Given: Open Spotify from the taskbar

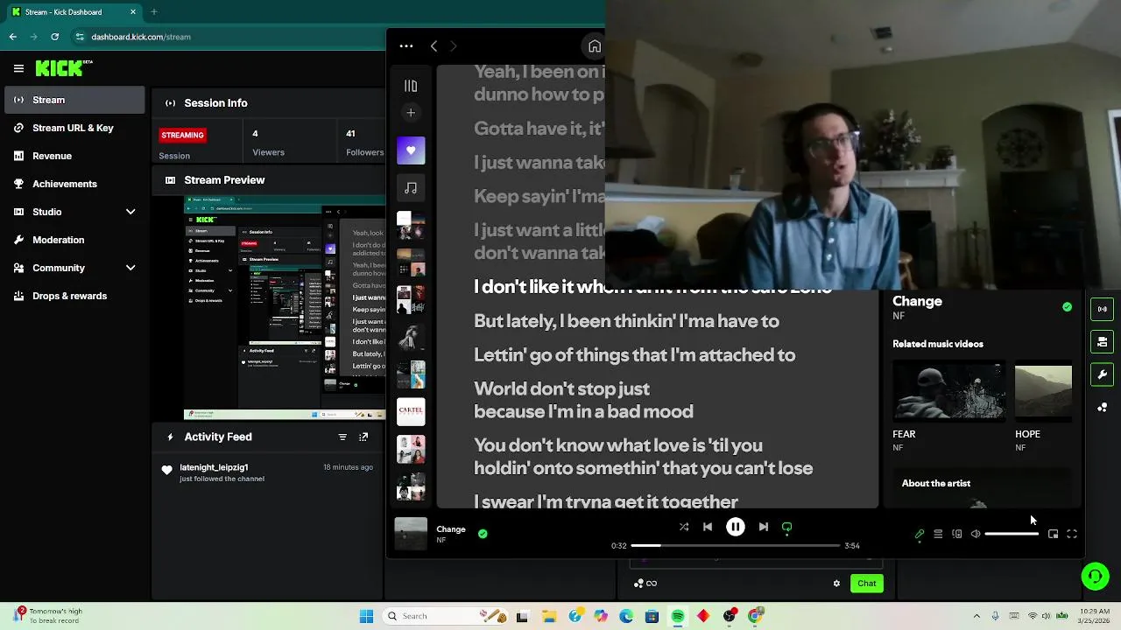Looking at the screenshot, I should 678,616.
